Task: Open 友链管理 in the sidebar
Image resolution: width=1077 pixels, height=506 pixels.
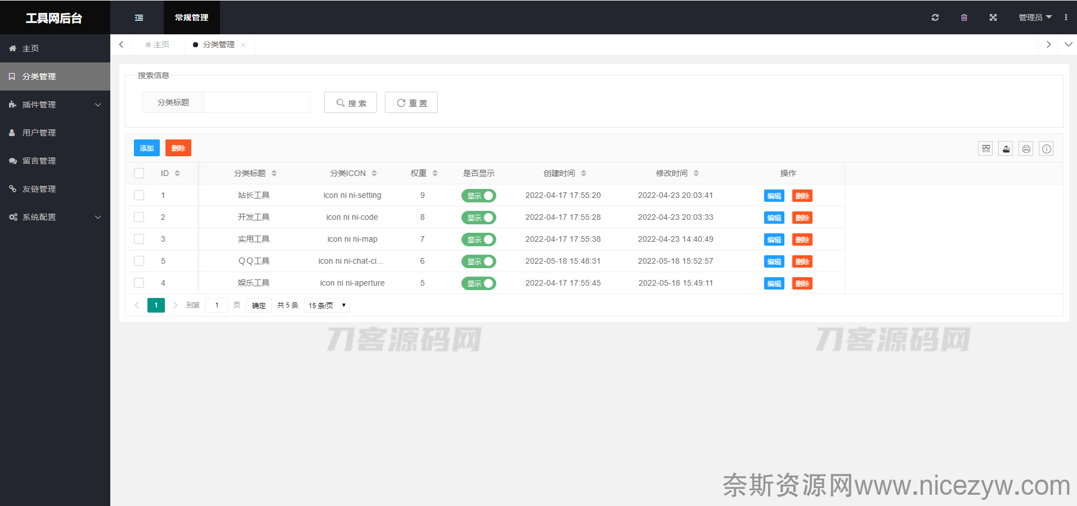Action: 55,189
